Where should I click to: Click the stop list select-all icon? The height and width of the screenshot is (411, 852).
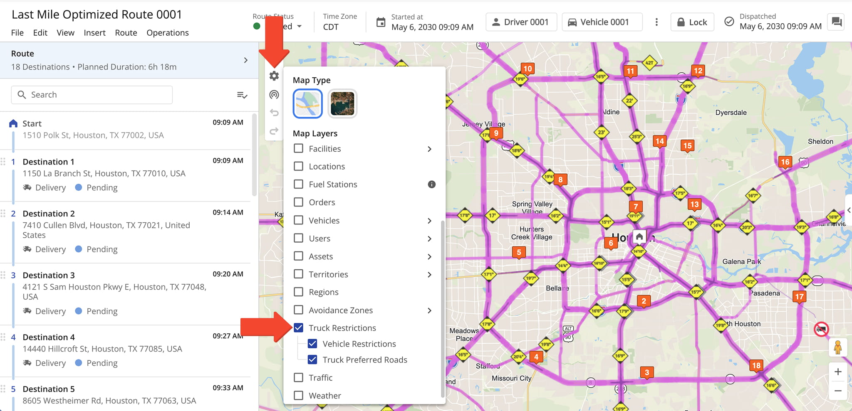pyautogui.click(x=242, y=95)
